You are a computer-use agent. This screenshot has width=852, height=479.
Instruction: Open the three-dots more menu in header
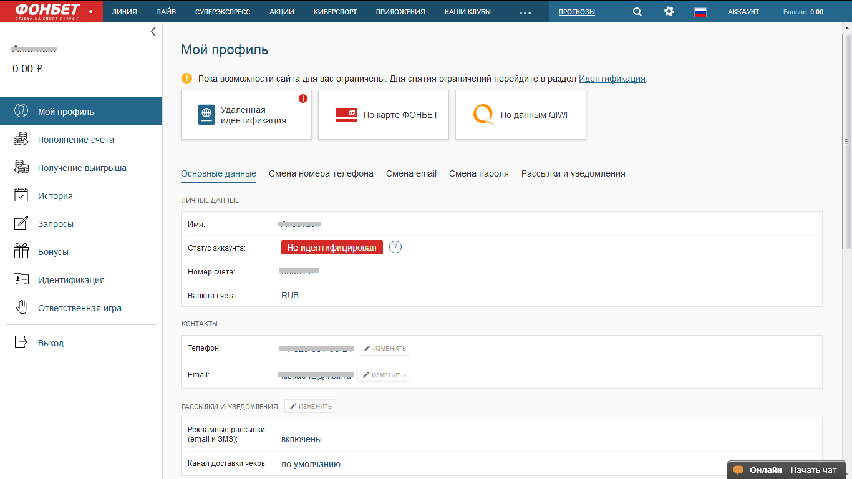click(525, 12)
